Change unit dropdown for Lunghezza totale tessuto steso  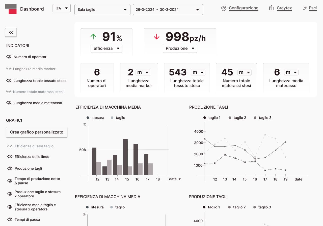point(198,72)
